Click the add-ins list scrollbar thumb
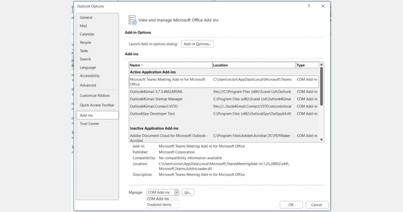 tap(321, 86)
